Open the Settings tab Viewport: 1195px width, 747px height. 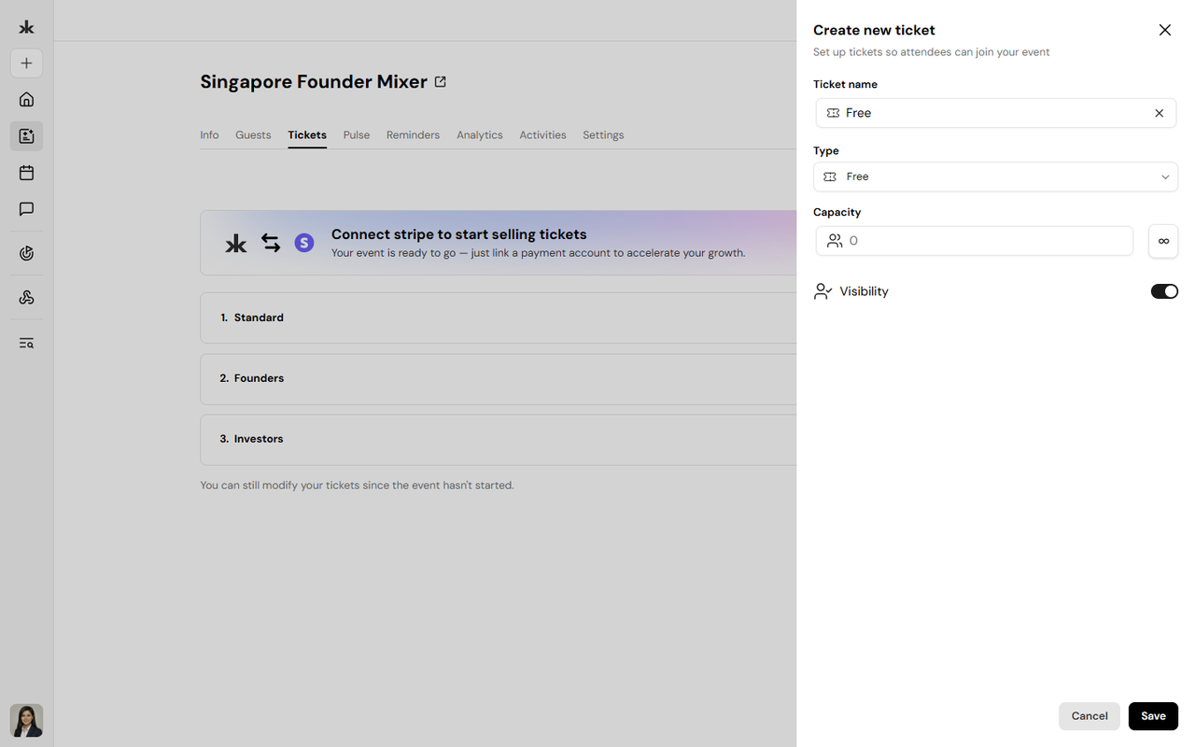pos(603,134)
